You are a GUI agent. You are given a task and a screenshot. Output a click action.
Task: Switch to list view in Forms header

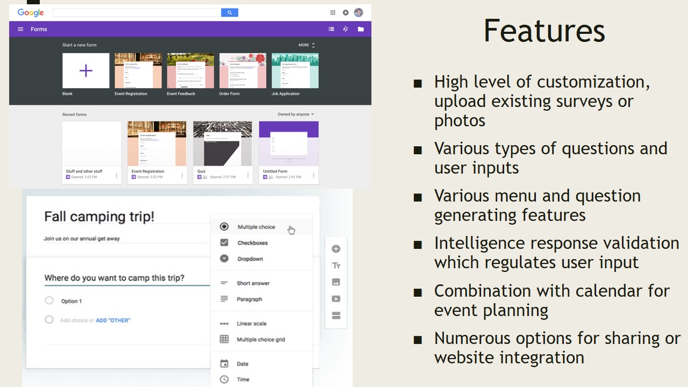click(331, 29)
